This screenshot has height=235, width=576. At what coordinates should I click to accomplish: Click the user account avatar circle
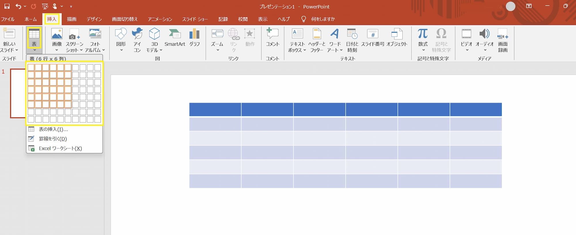point(510,6)
